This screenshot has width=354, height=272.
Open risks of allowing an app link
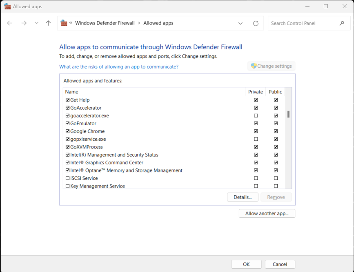pos(119,67)
